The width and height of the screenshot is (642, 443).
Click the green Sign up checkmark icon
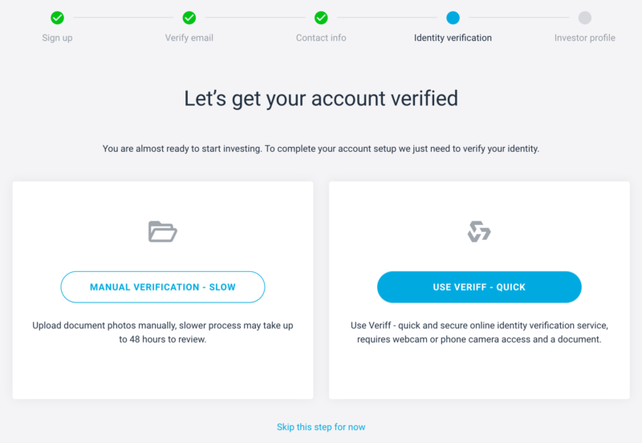[57, 18]
